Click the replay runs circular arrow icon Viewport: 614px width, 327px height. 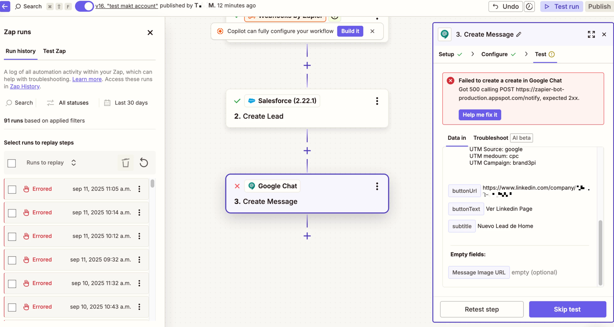point(144,163)
